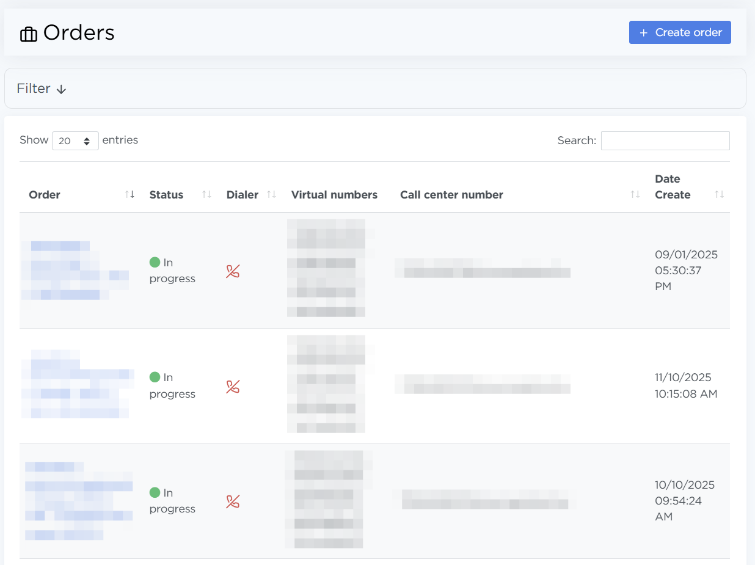Open the Show entries count dropdown
Viewport: 755px width, 565px height.
click(x=75, y=140)
